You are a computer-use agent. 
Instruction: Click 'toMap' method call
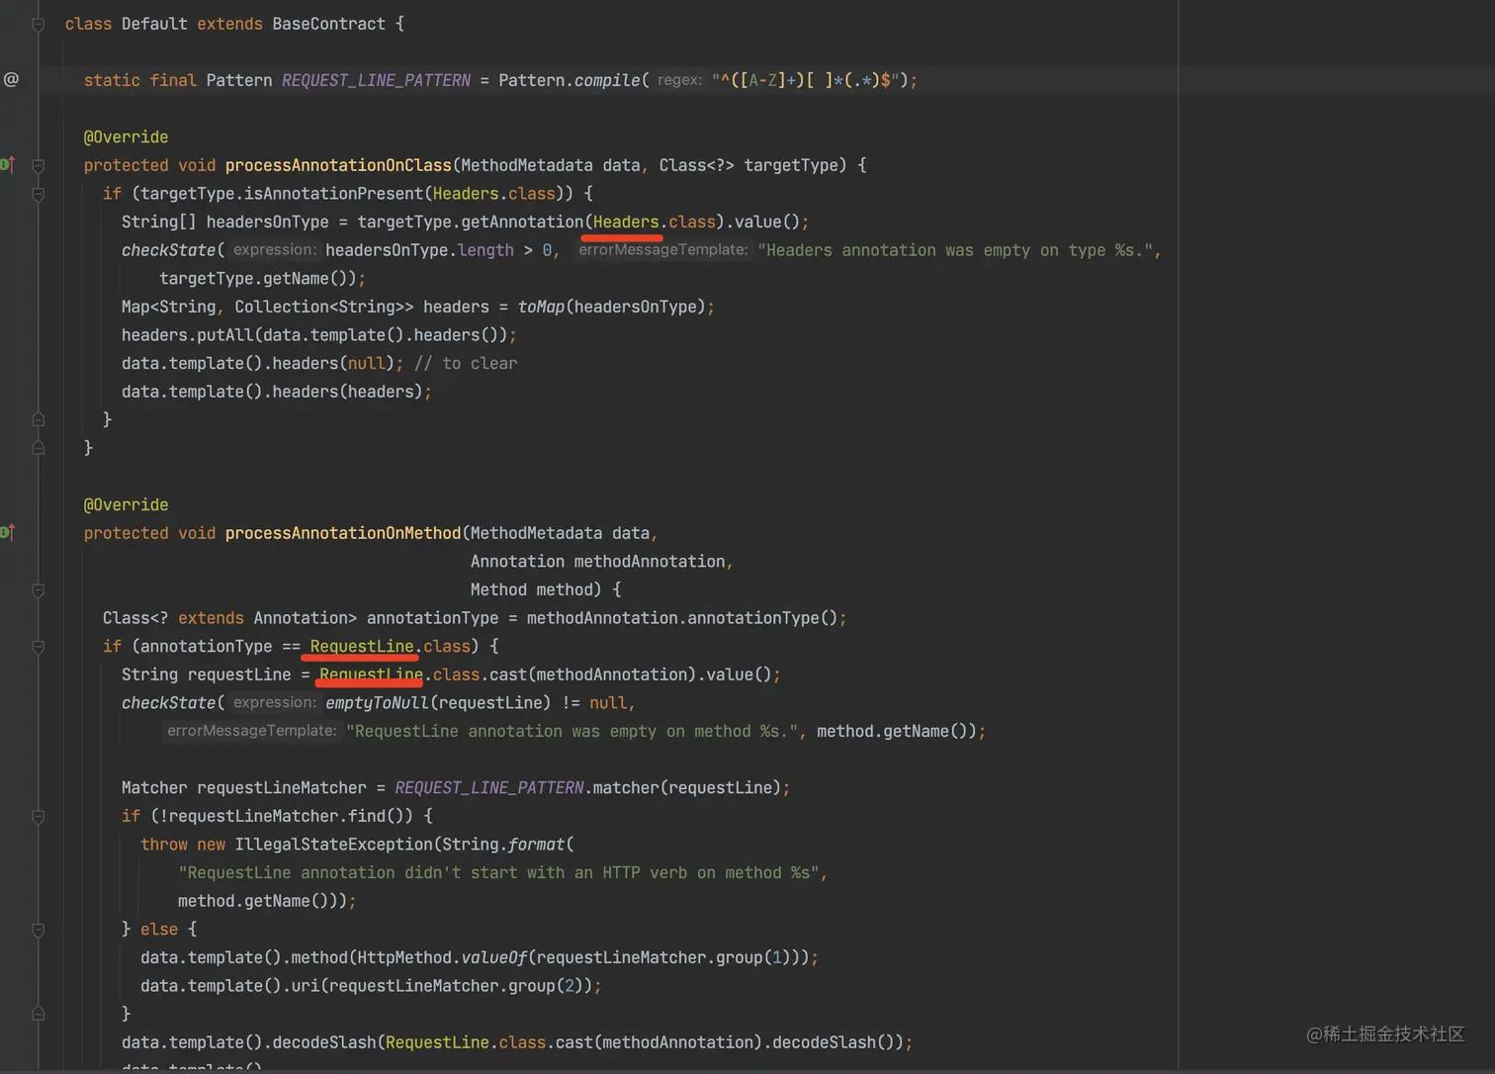tap(541, 307)
